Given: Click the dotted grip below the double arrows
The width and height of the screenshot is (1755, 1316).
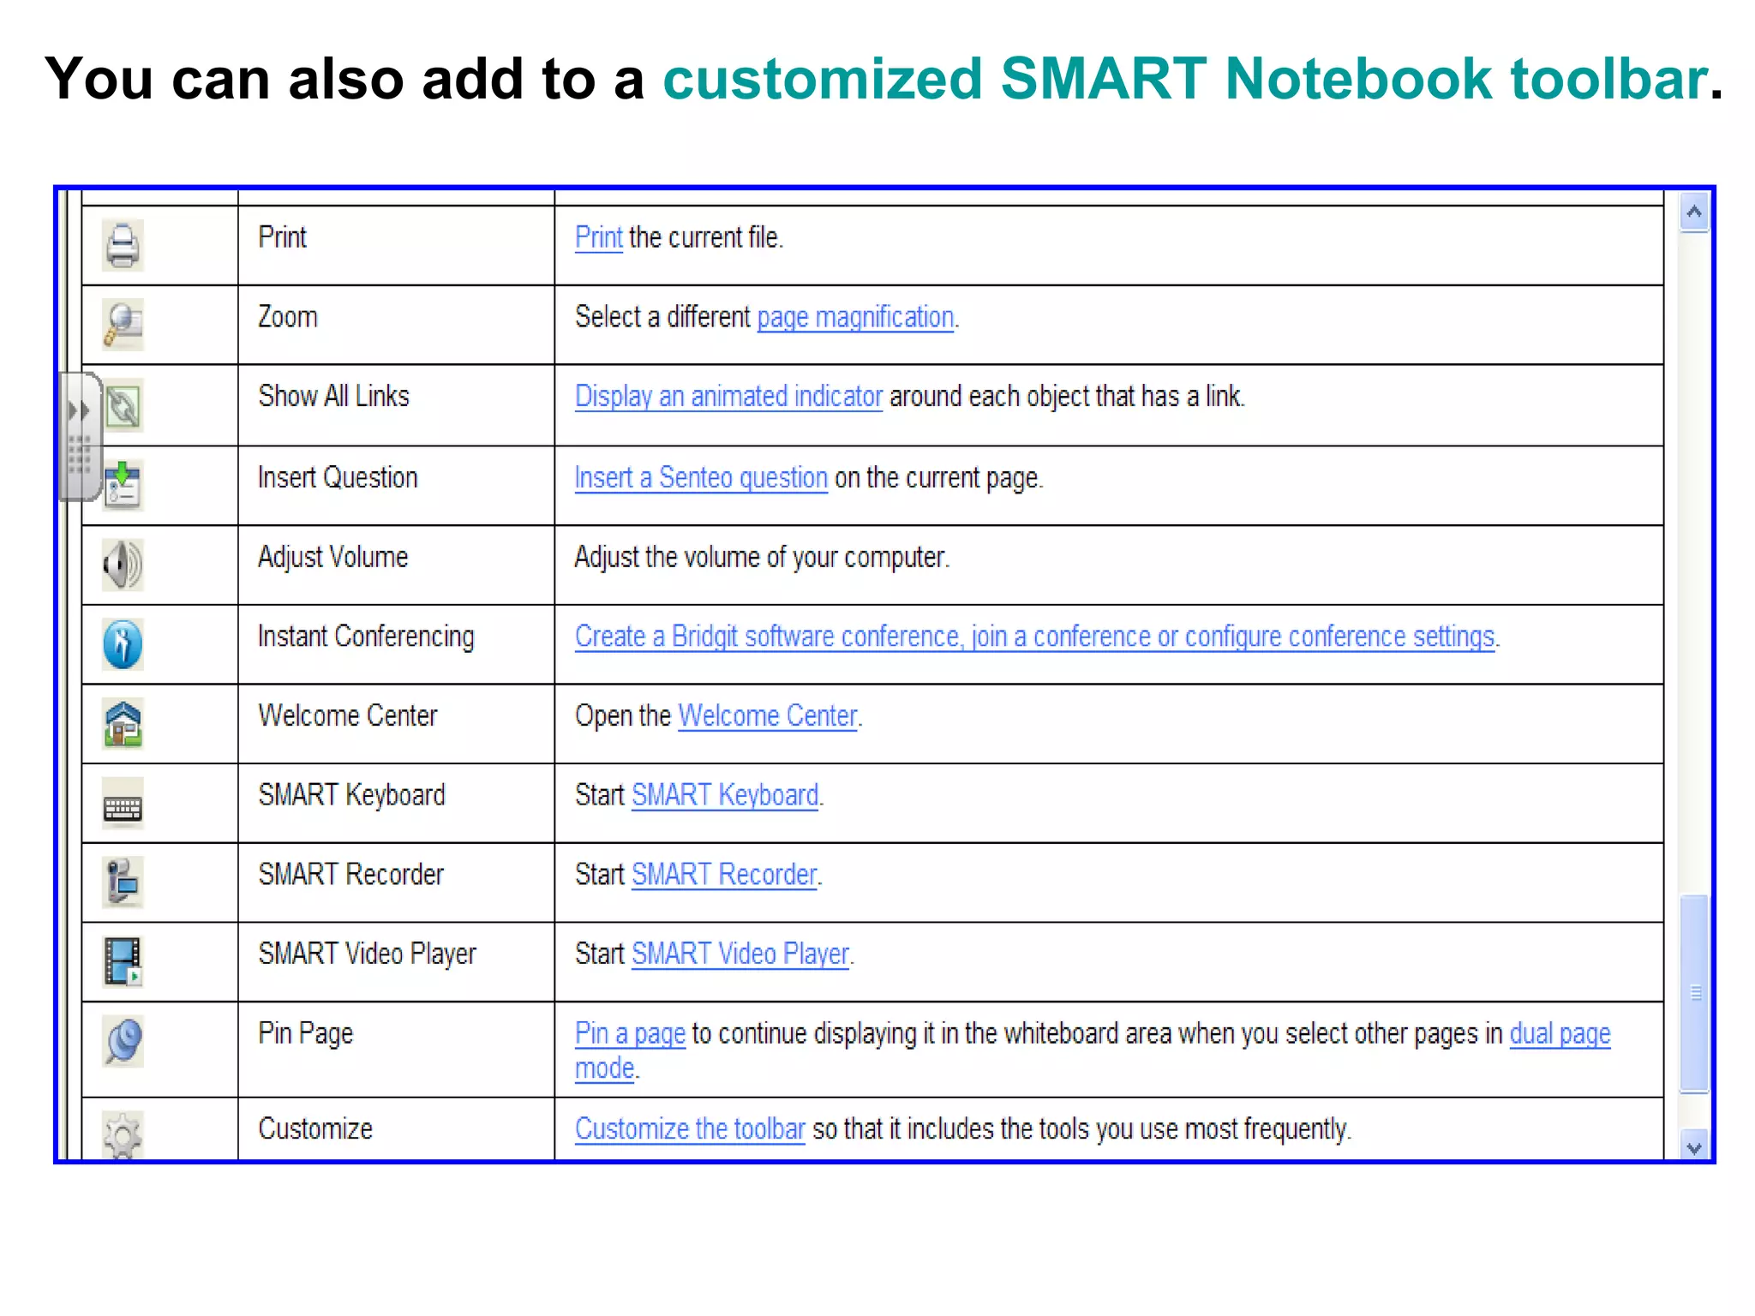Looking at the screenshot, I should 79,454.
